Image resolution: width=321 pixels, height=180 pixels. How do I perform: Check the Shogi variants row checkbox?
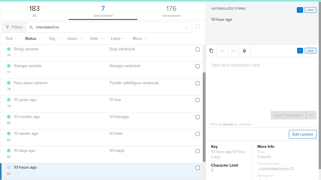click(x=198, y=49)
